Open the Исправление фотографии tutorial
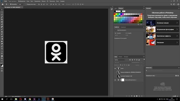 pyautogui.click(x=163, y=29)
